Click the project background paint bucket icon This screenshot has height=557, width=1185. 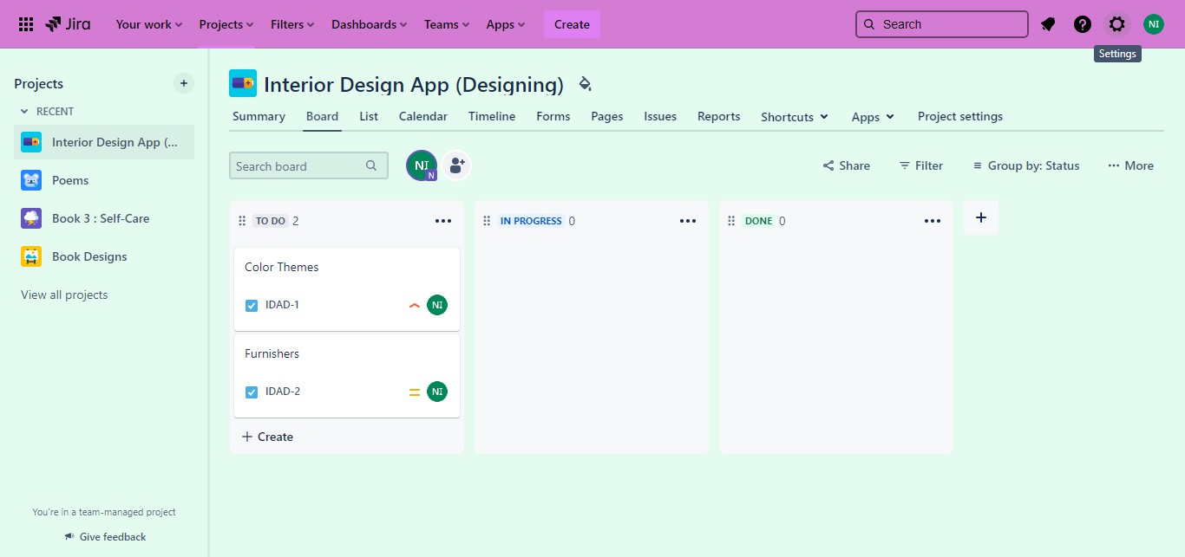pos(586,84)
